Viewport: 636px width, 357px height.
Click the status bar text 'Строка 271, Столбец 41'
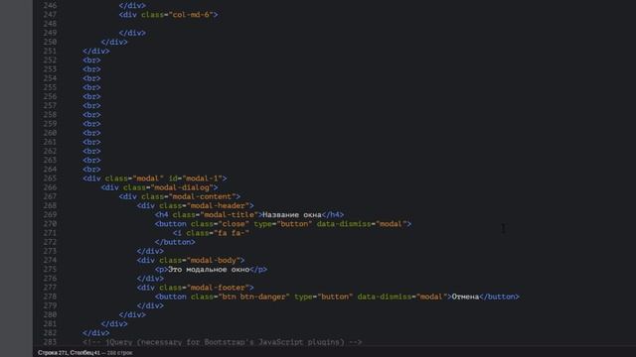[69, 353]
